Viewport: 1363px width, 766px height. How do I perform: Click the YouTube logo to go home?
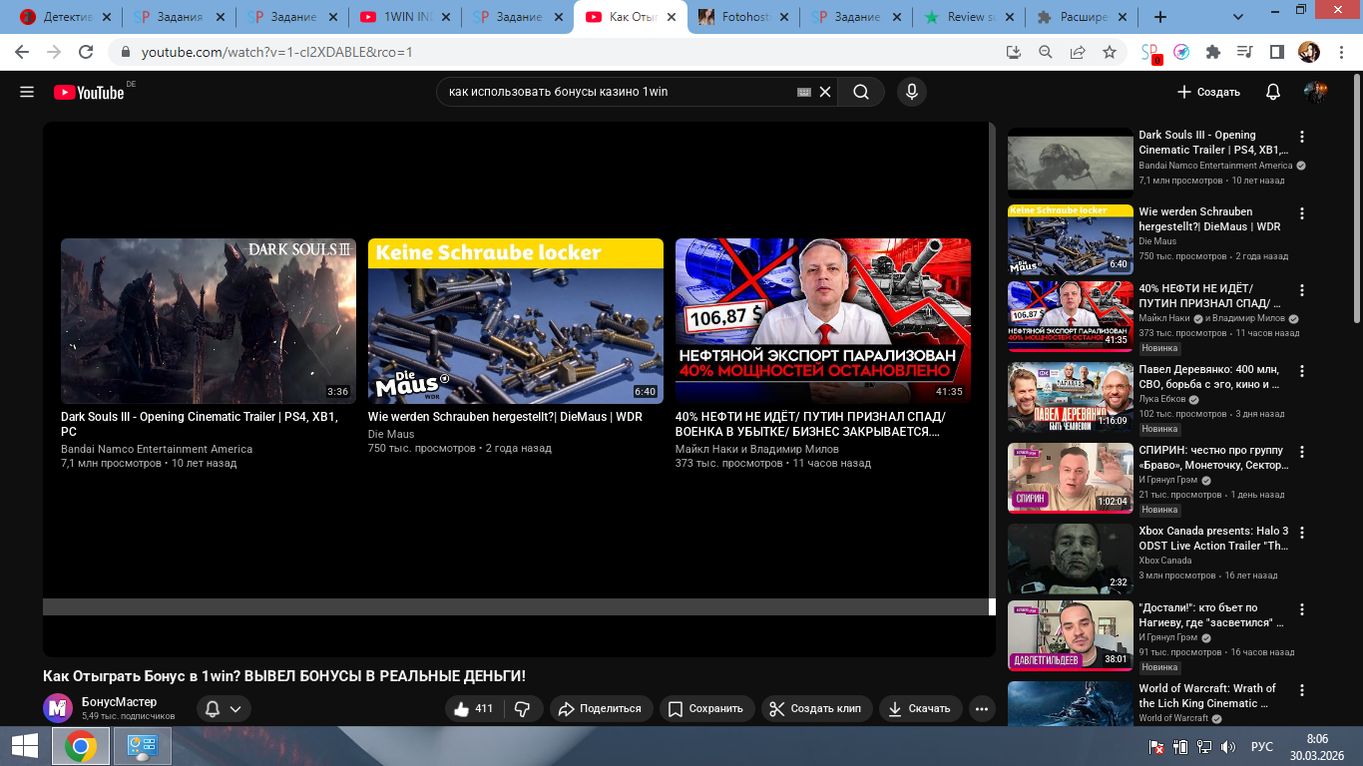90,92
